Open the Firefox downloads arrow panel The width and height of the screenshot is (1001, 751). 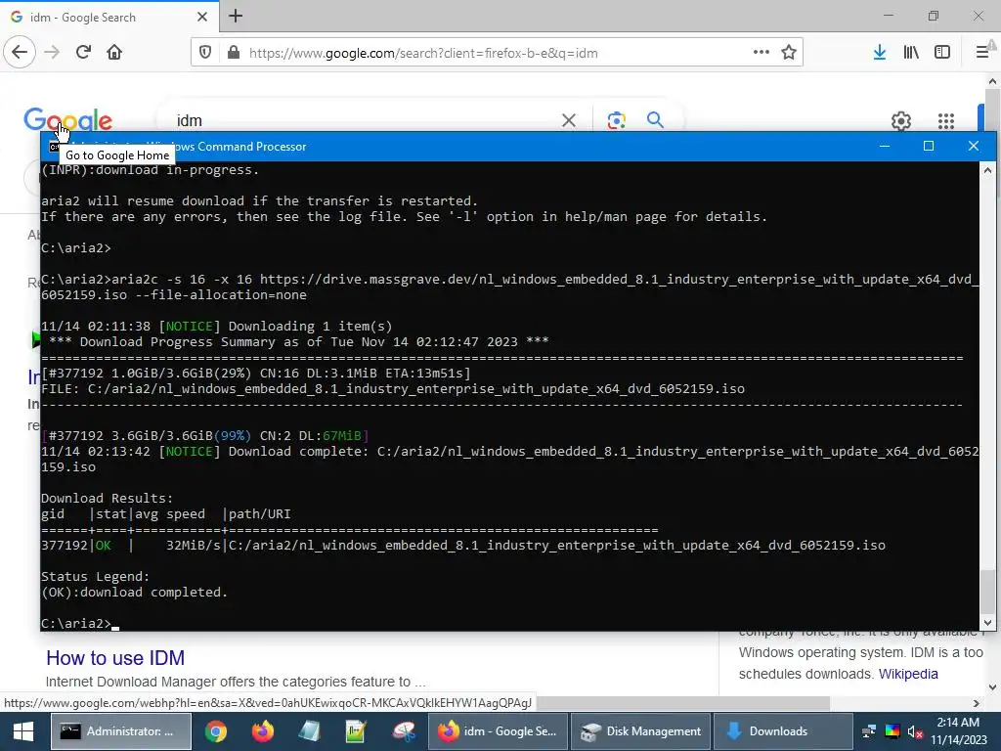tap(880, 52)
